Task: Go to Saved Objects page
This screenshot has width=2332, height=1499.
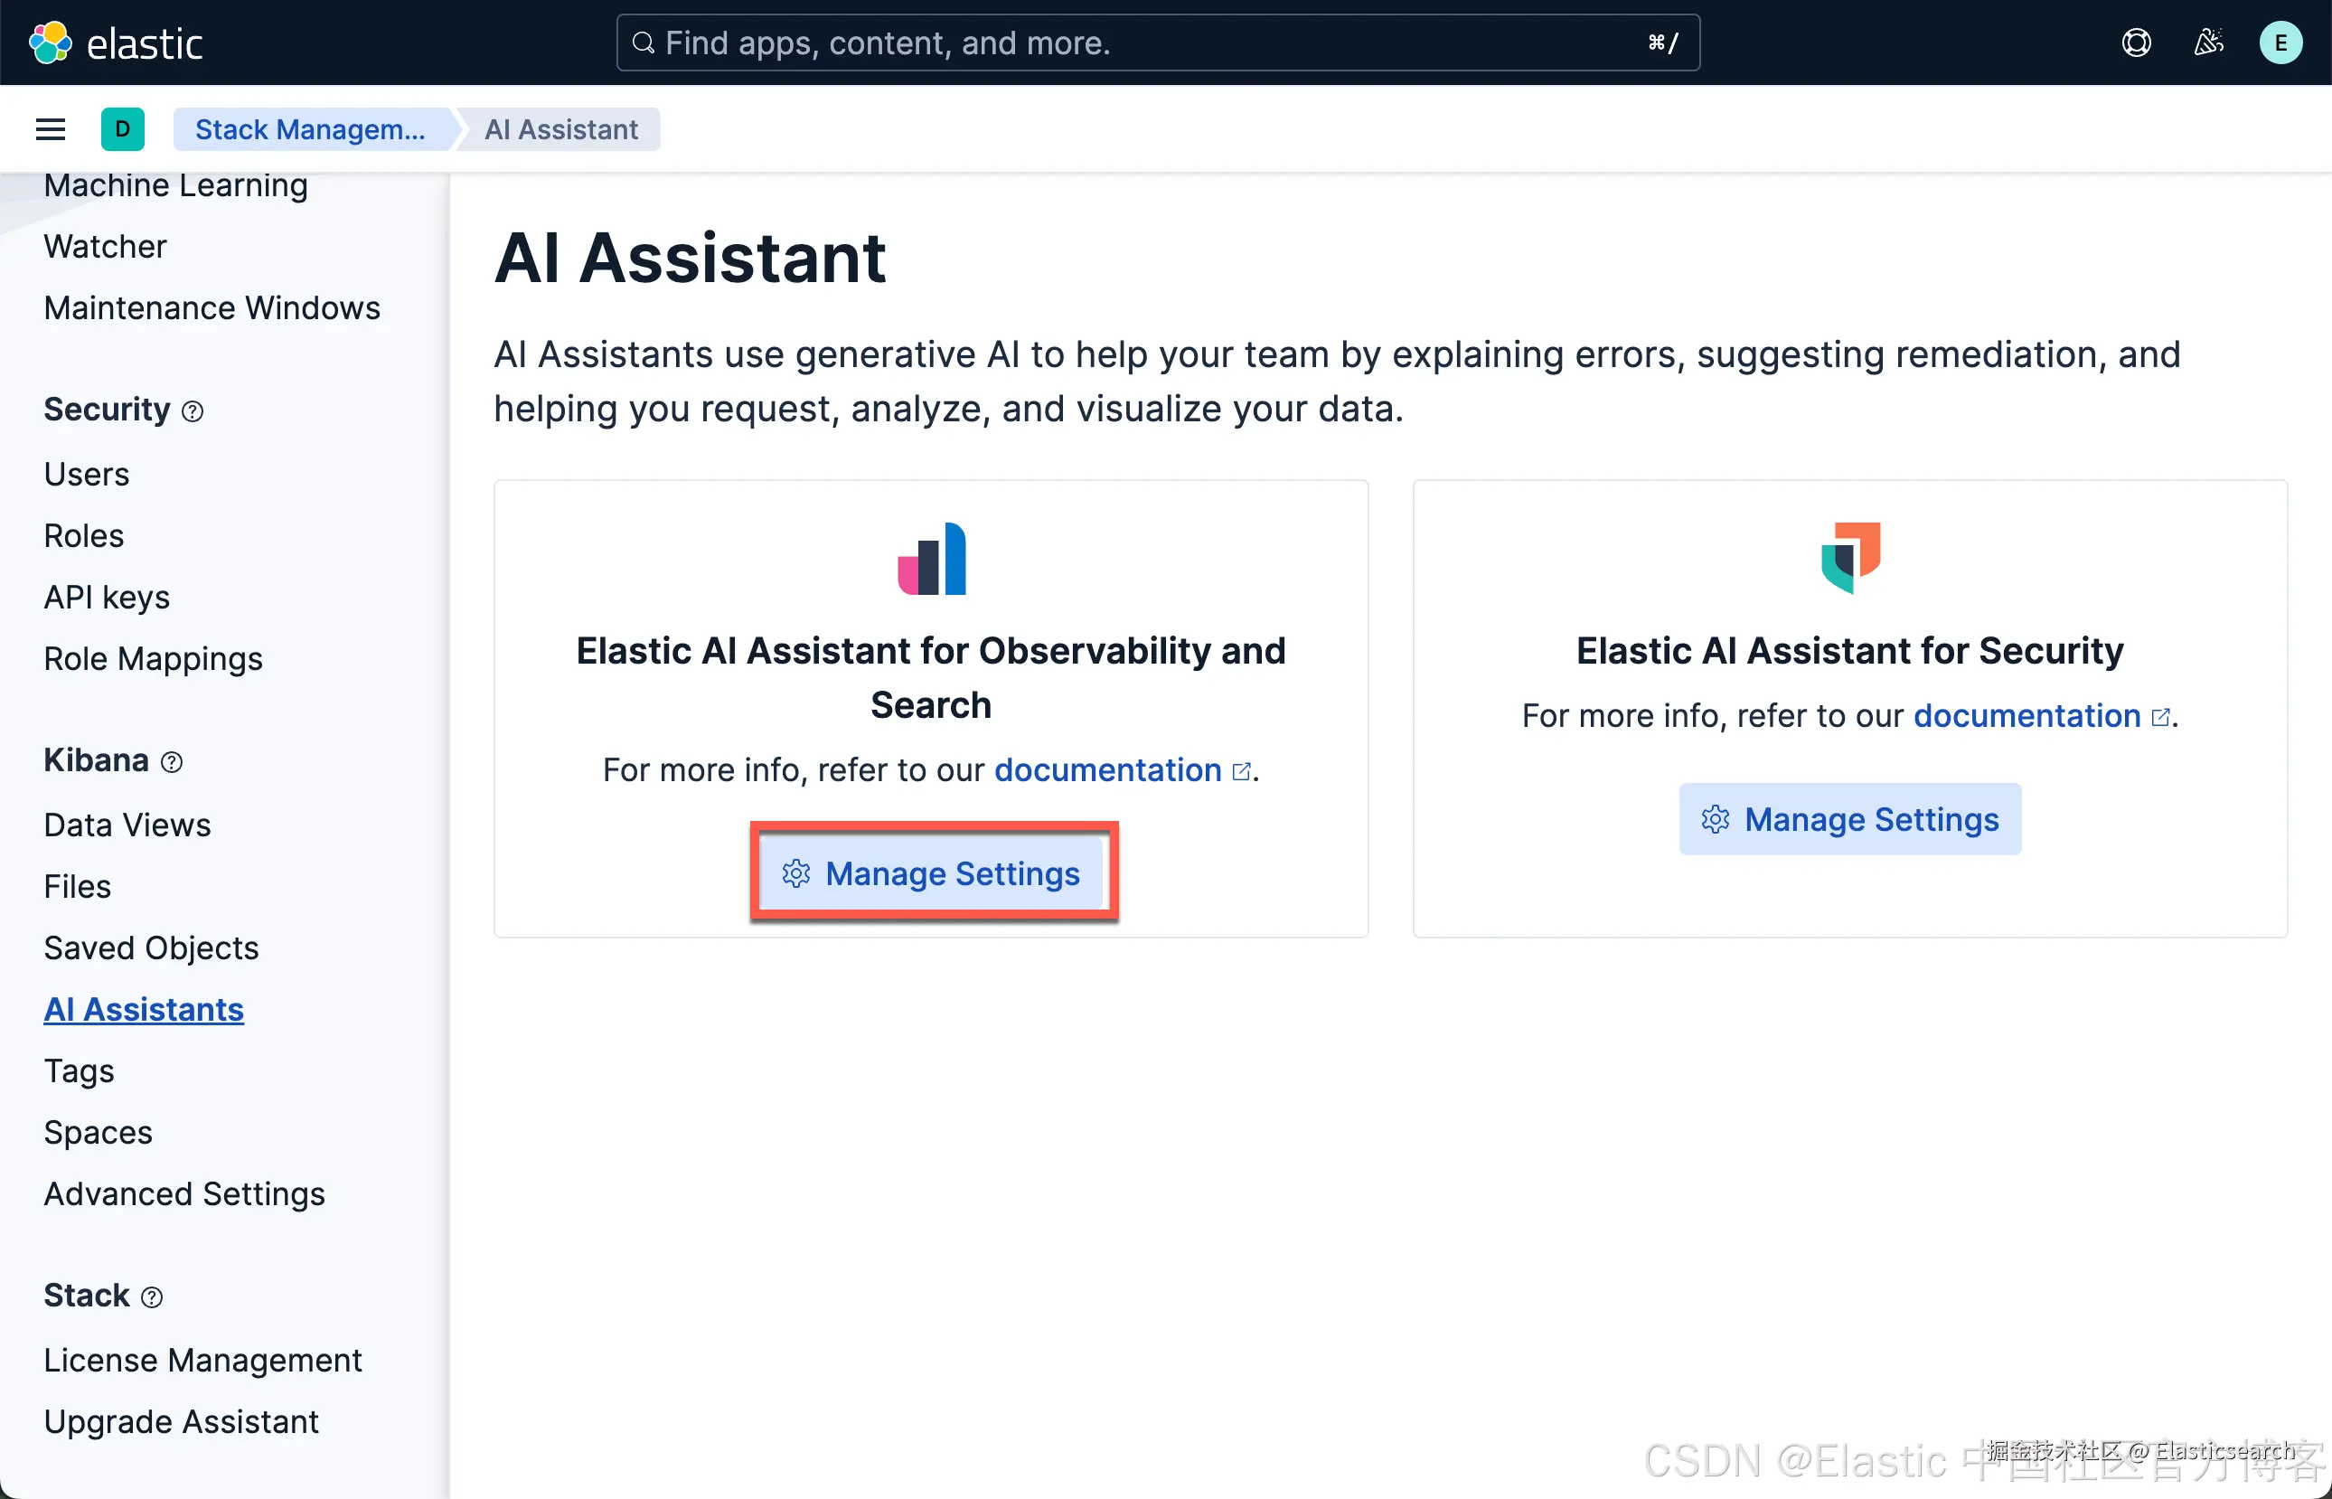Action: point(152,948)
